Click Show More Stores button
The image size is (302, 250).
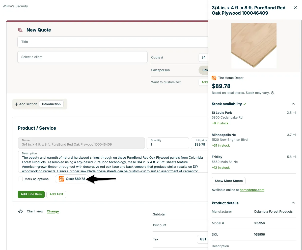pos(229,181)
